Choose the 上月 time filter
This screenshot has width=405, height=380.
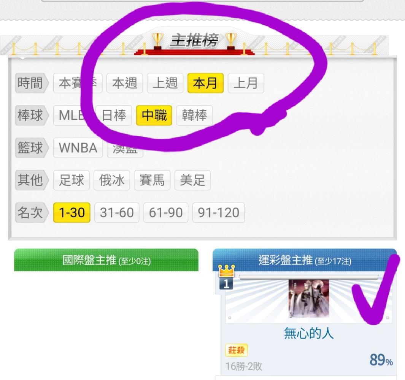coord(246,83)
